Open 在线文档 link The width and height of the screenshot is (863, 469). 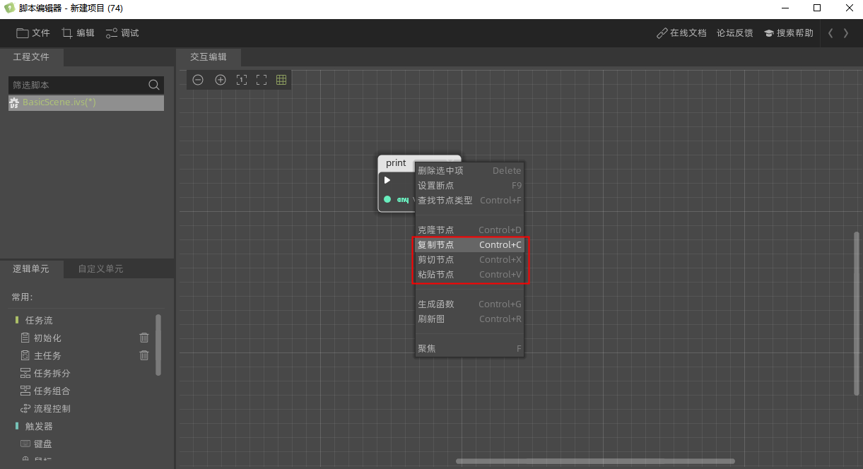click(x=681, y=33)
